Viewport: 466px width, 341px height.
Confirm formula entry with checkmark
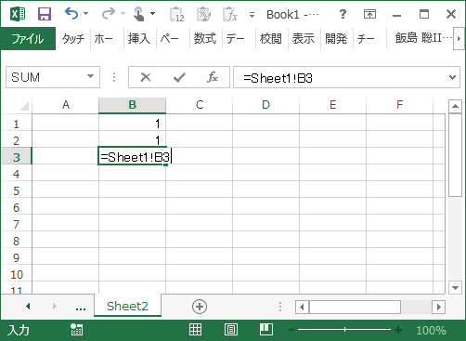[x=179, y=77]
